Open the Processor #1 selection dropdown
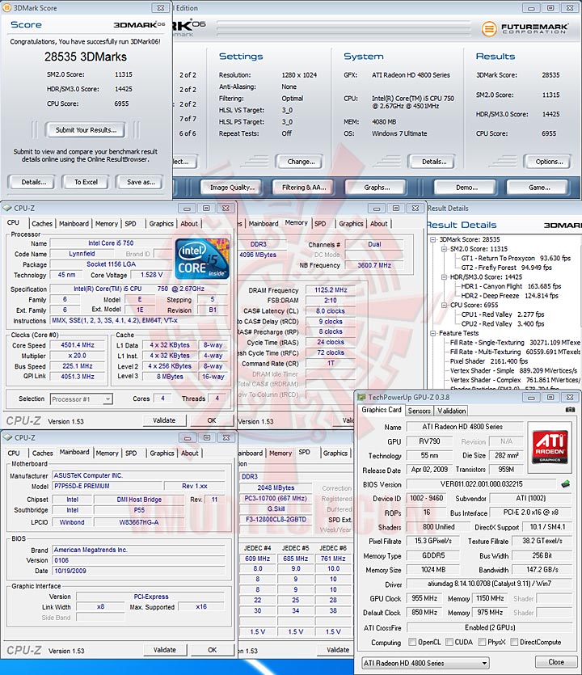 (82, 399)
